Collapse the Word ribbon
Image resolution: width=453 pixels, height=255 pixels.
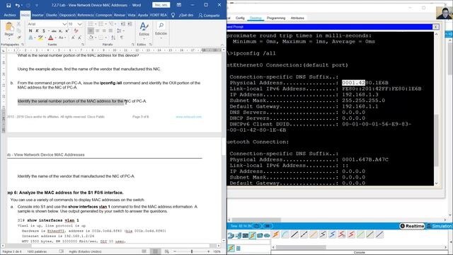coord(222,45)
